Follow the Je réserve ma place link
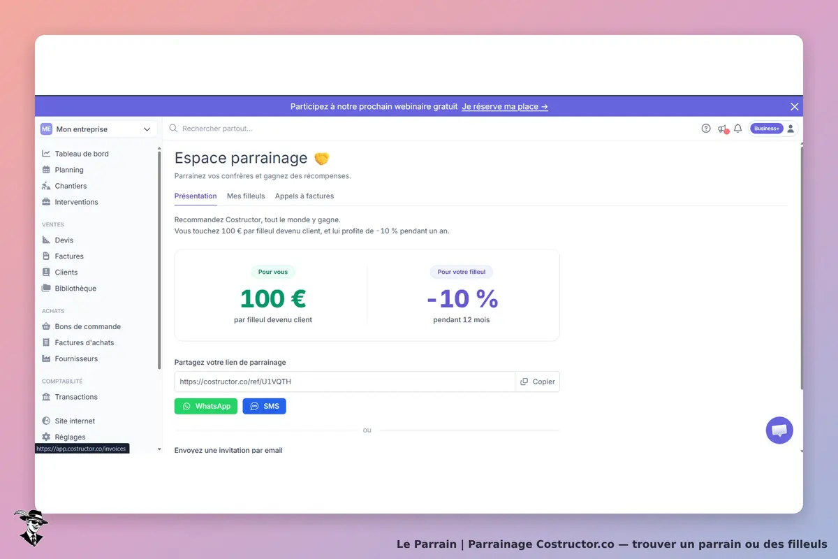Screen dimensions: 838x559 pyautogui.click(x=505, y=107)
